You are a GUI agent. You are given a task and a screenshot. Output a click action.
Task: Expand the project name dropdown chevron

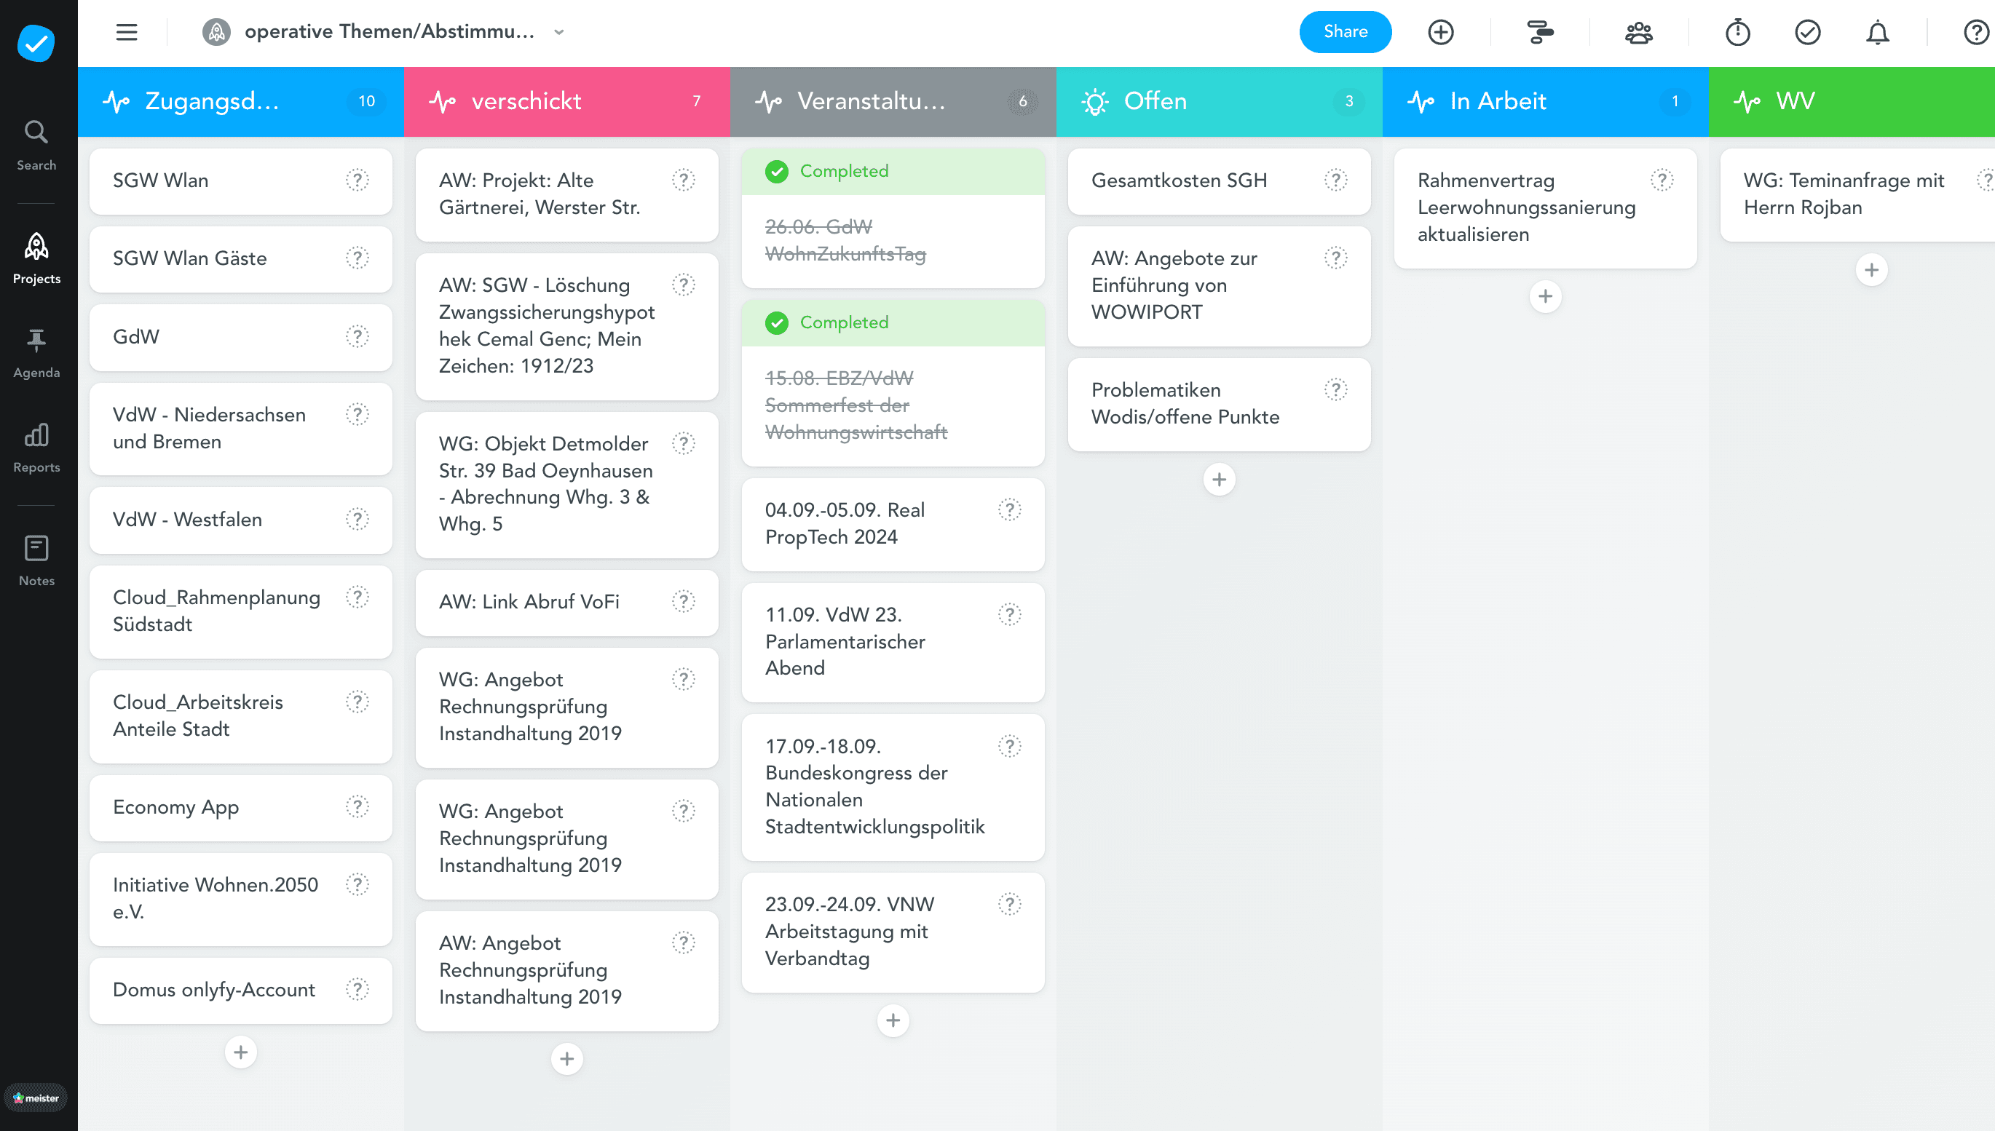tap(558, 33)
